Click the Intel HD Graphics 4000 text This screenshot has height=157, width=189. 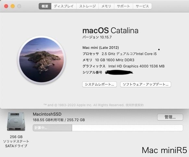(x=136, y=66)
